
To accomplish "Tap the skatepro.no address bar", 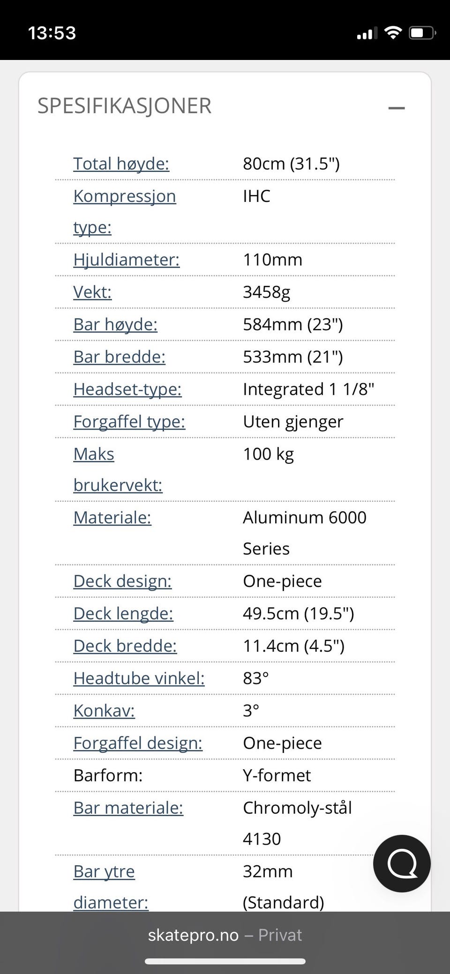I will tap(225, 935).
